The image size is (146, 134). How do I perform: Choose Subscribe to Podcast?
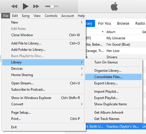click(43, 89)
